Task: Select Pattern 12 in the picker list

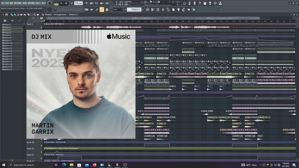Action: 12,48
